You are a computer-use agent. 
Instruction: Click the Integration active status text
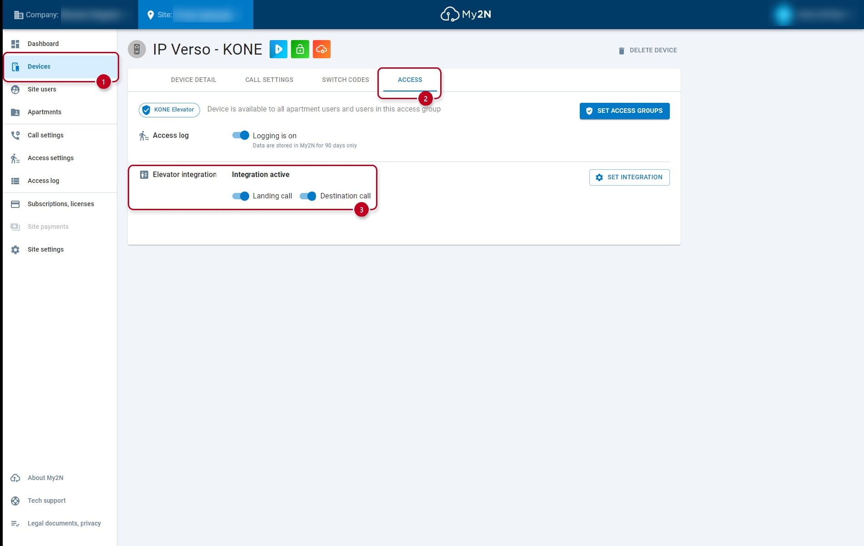coord(261,175)
